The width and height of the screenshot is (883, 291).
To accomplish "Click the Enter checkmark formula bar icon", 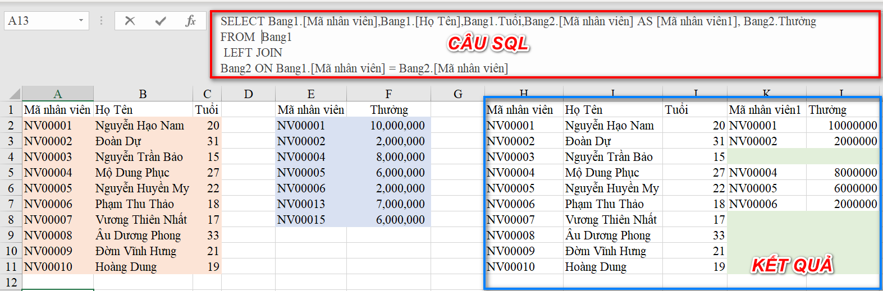I will click(x=161, y=21).
